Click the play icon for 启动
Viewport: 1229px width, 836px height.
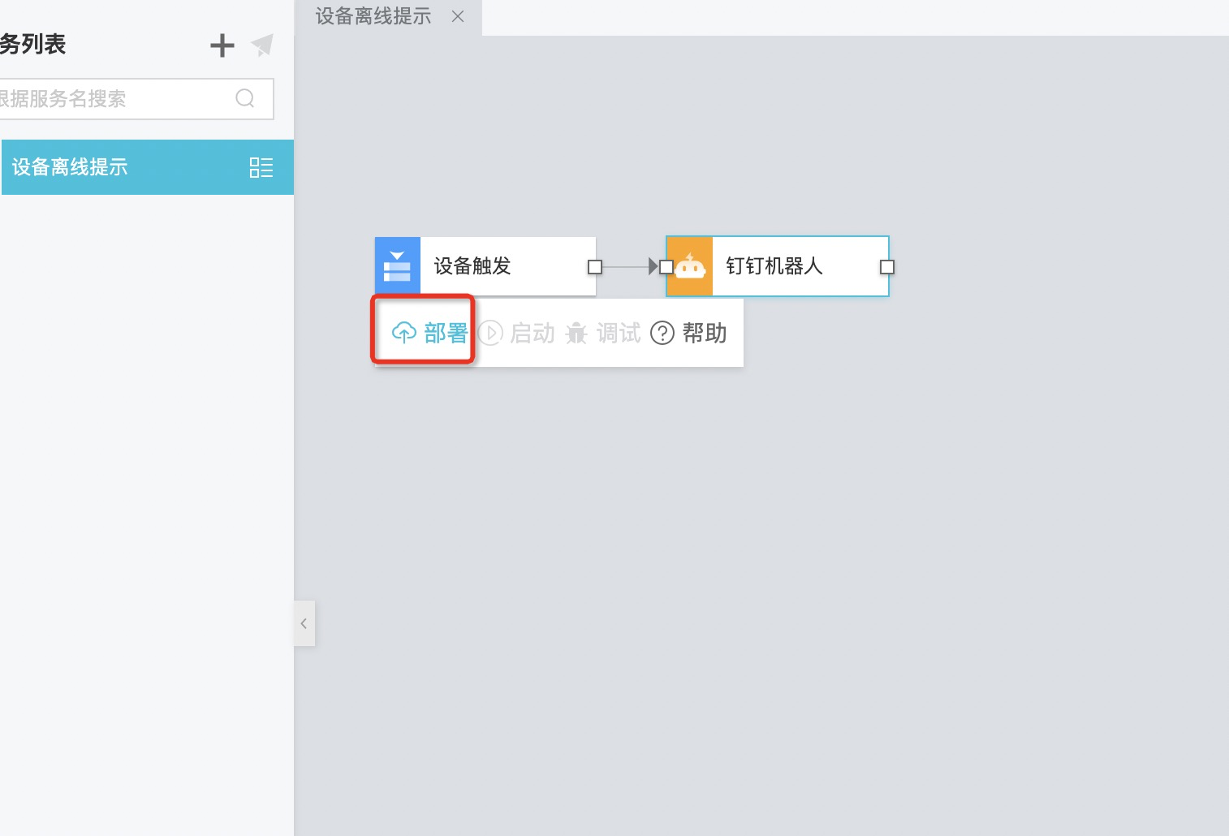coord(490,333)
